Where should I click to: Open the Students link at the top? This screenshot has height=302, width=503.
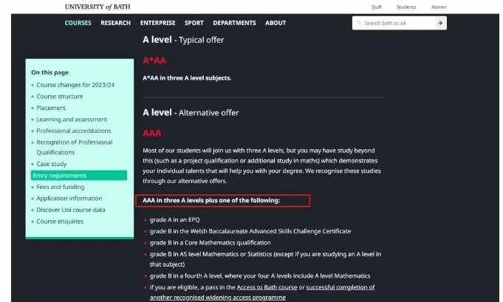pyautogui.click(x=406, y=7)
